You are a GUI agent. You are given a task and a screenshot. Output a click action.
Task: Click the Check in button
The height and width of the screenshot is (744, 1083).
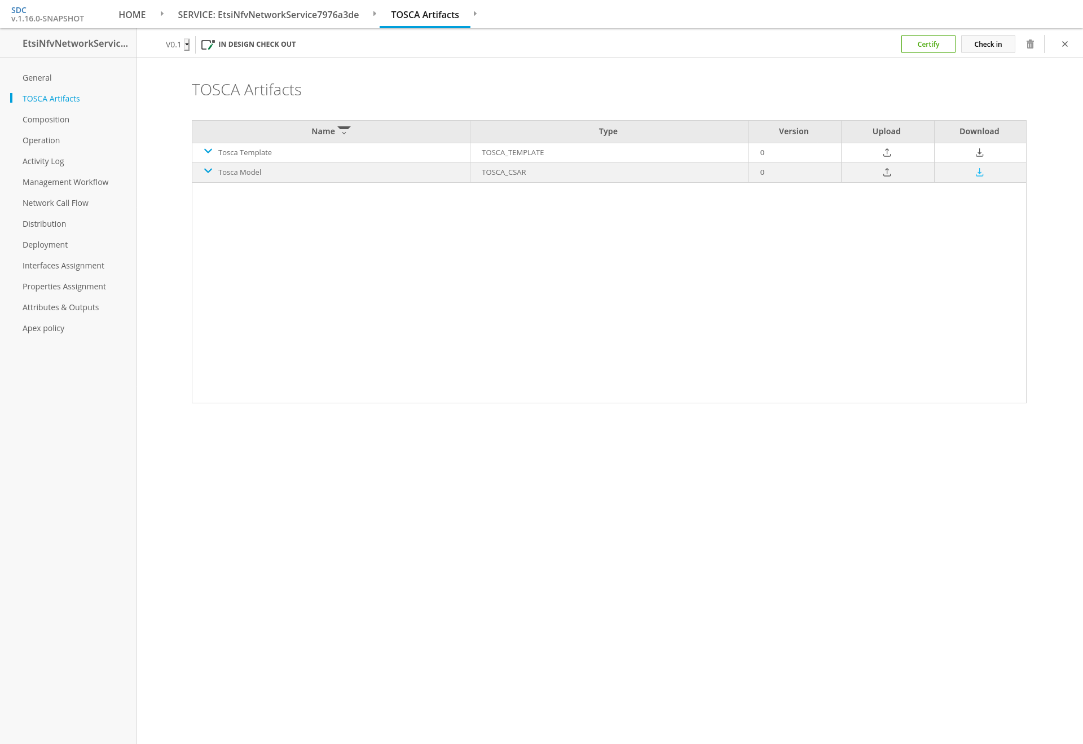(988, 44)
